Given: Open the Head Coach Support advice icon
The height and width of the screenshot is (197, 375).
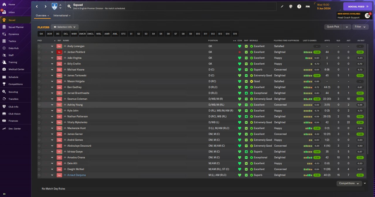Looking at the screenshot, I should click(367, 16).
